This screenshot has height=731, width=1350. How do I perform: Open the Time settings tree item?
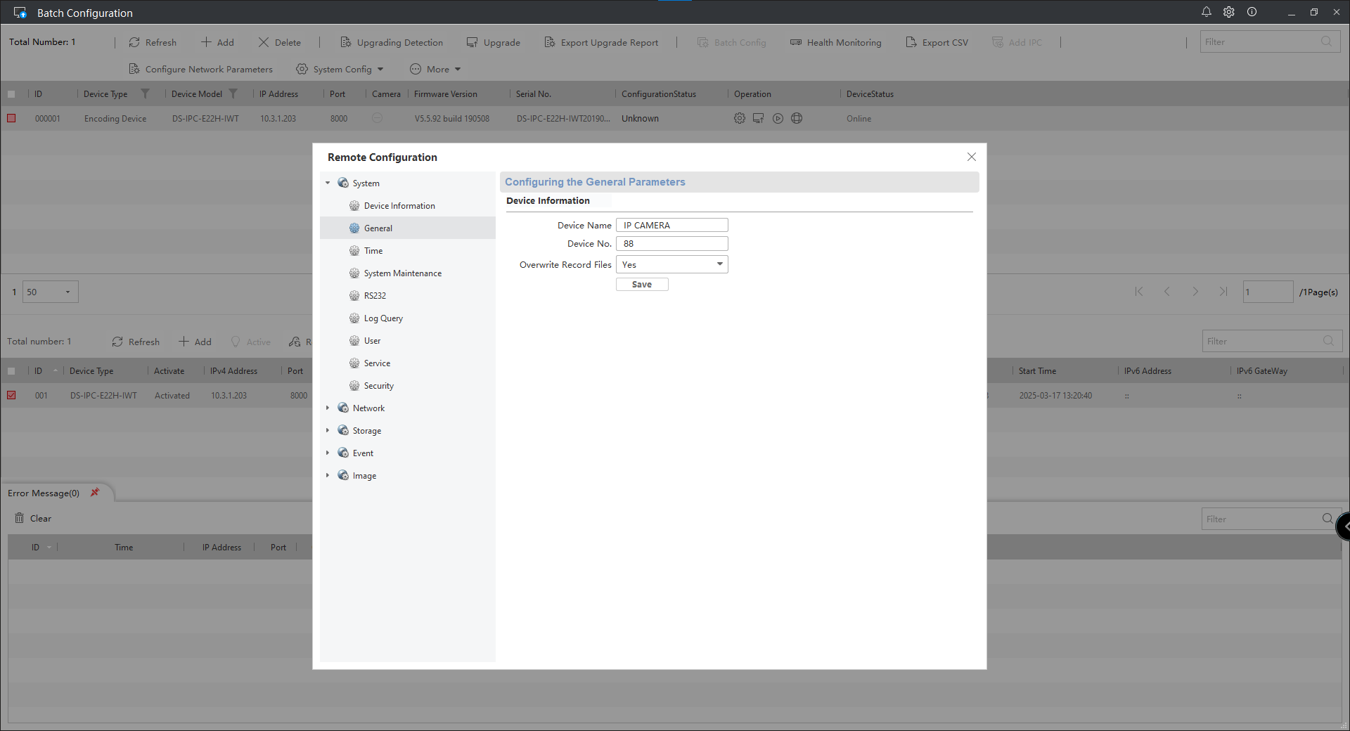[373, 251]
